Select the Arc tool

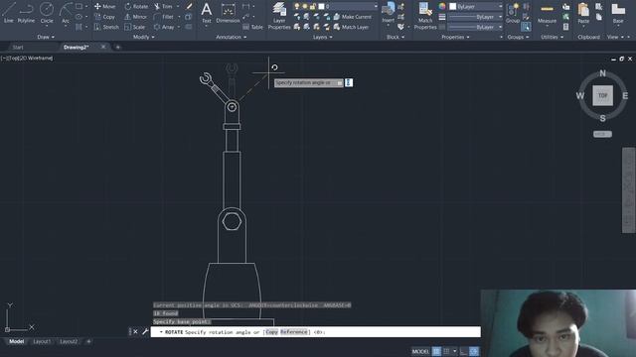tap(66, 12)
